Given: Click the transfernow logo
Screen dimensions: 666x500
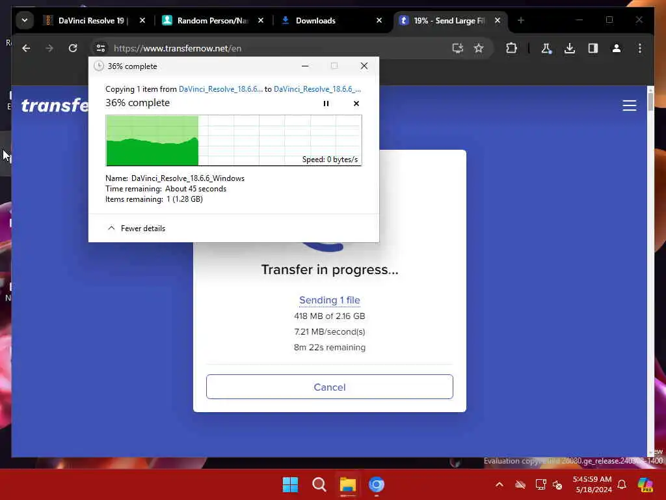Looking at the screenshot, I should (x=55, y=105).
